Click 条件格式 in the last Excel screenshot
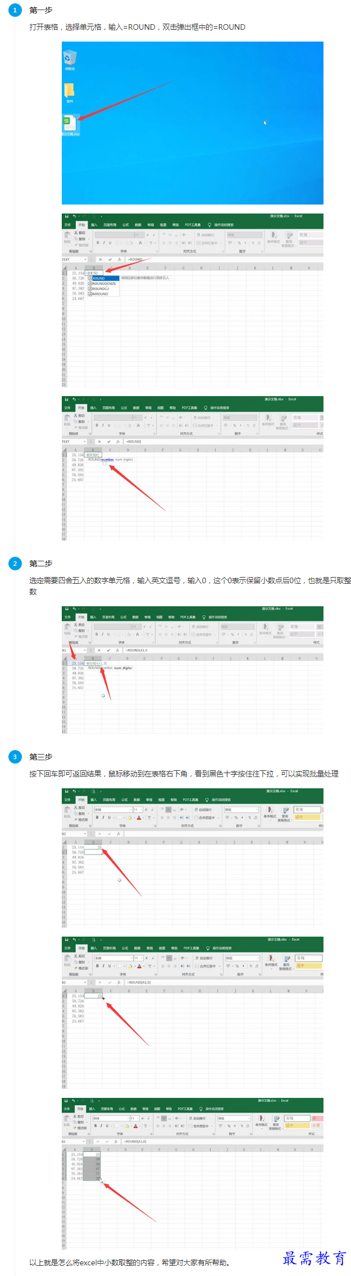 click(262, 1121)
